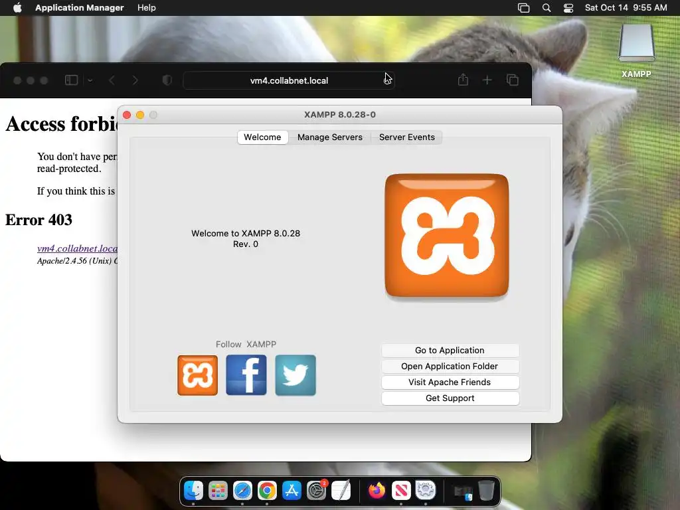
Task: Follow the vm4.collabnet.local link in Safari
Action: click(x=77, y=248)
